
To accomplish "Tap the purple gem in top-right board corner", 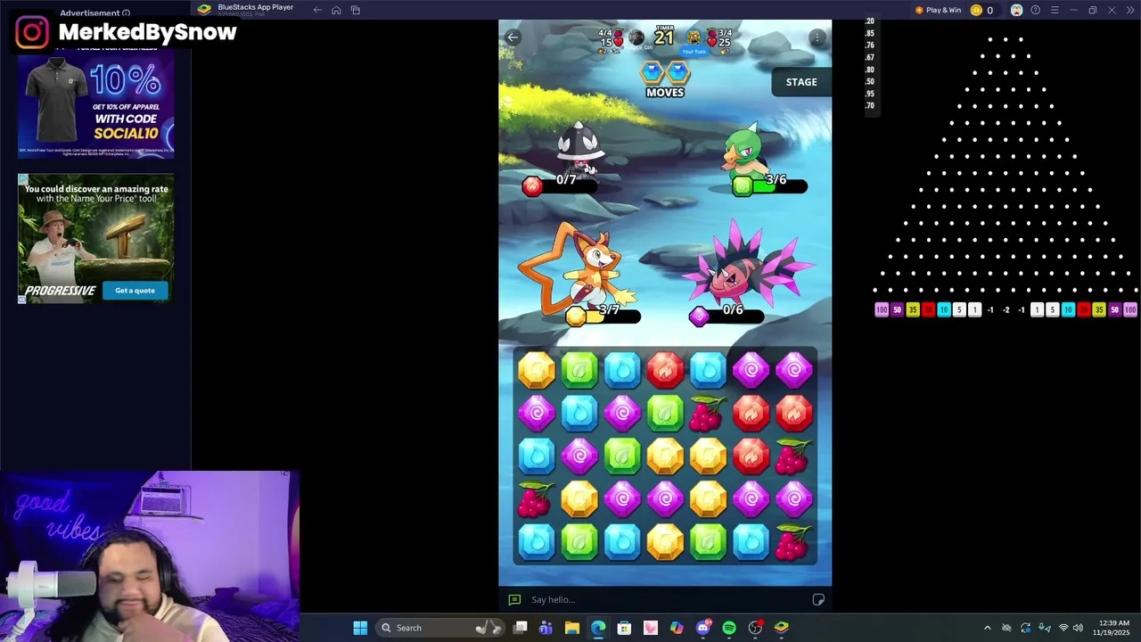I will point(793,369).
